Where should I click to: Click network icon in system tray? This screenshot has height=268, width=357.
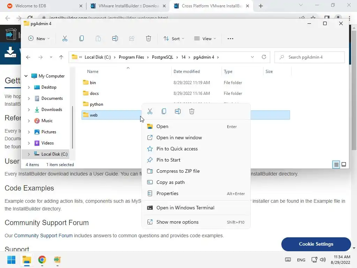pyautogui.click(x=314, y=260)
